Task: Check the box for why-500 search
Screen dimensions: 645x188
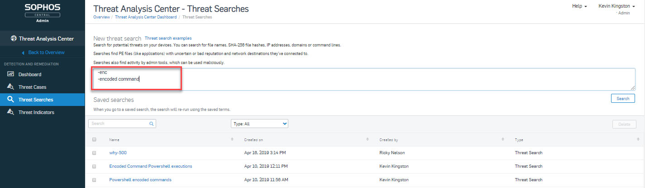Action: click(94, 153)
